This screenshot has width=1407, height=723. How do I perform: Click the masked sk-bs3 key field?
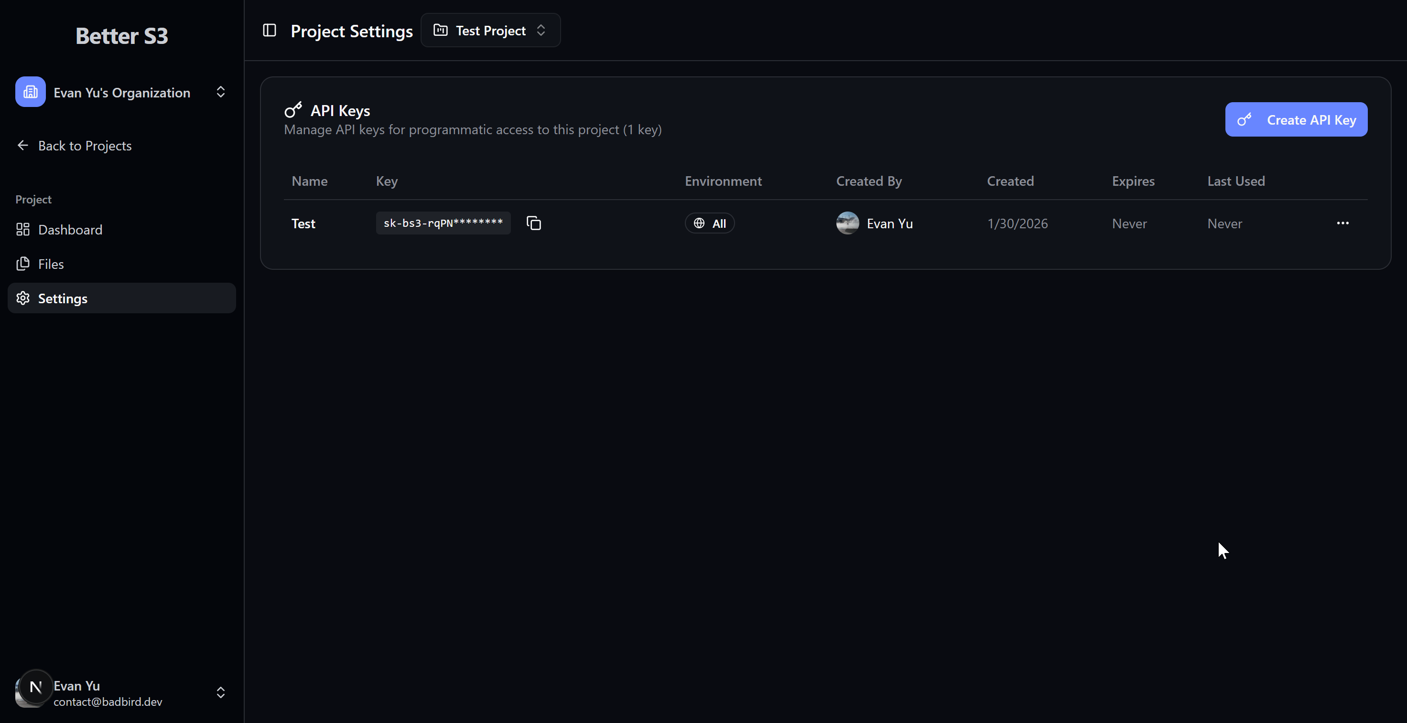coord(443,223)
